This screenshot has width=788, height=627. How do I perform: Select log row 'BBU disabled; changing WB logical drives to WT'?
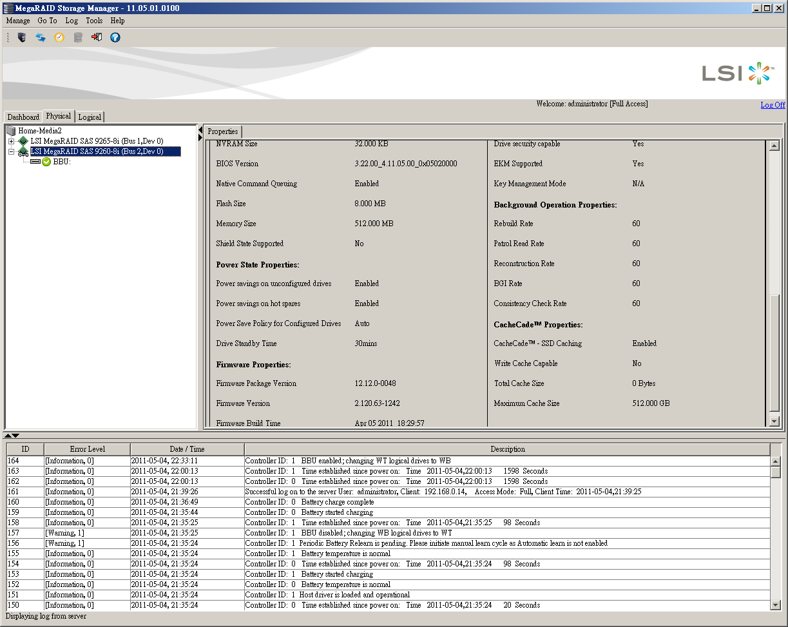pos(389,533)
